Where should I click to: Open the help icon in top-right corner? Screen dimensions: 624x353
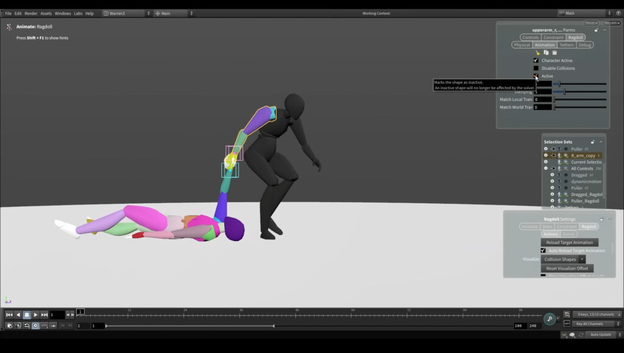619,13
